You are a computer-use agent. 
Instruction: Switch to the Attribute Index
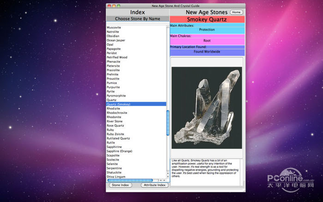pyautogui.click(x=155, y=185)
